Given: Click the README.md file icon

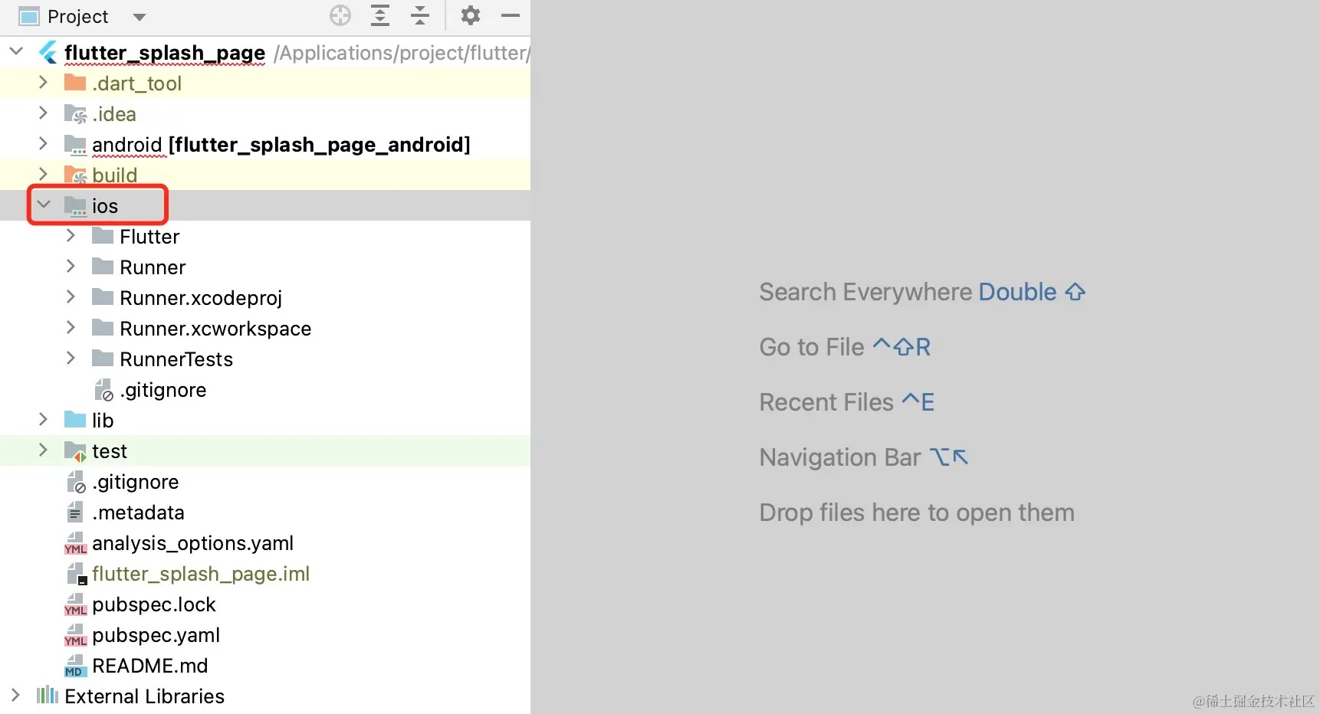Looking at the screenshot, I should 75,666.
